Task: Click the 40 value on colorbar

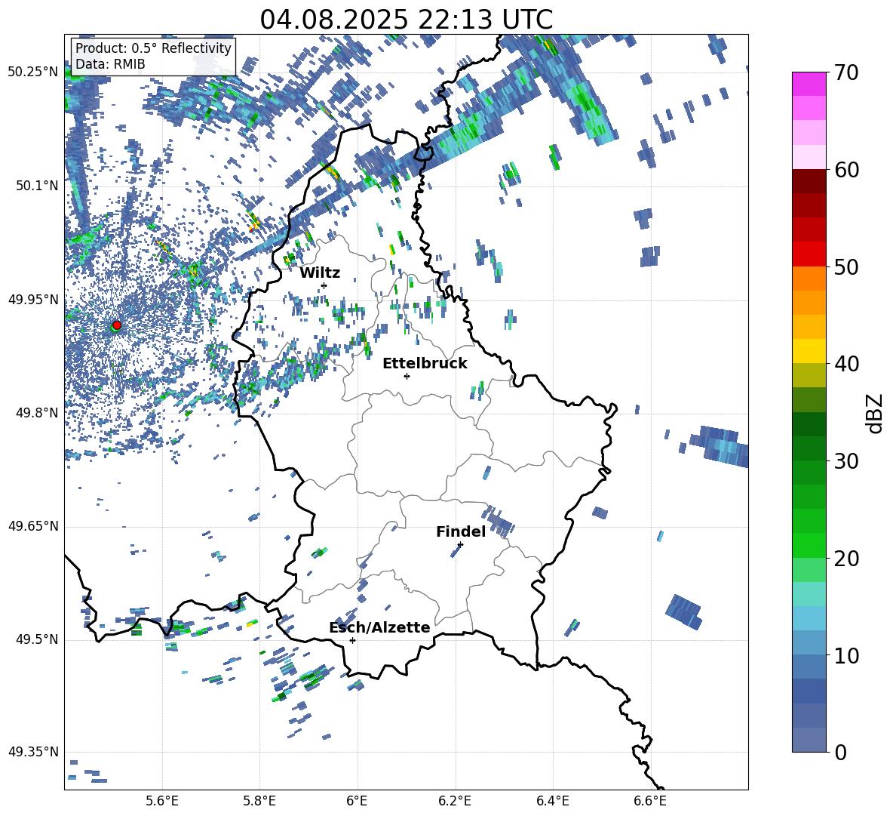Action: click(845, 364)
